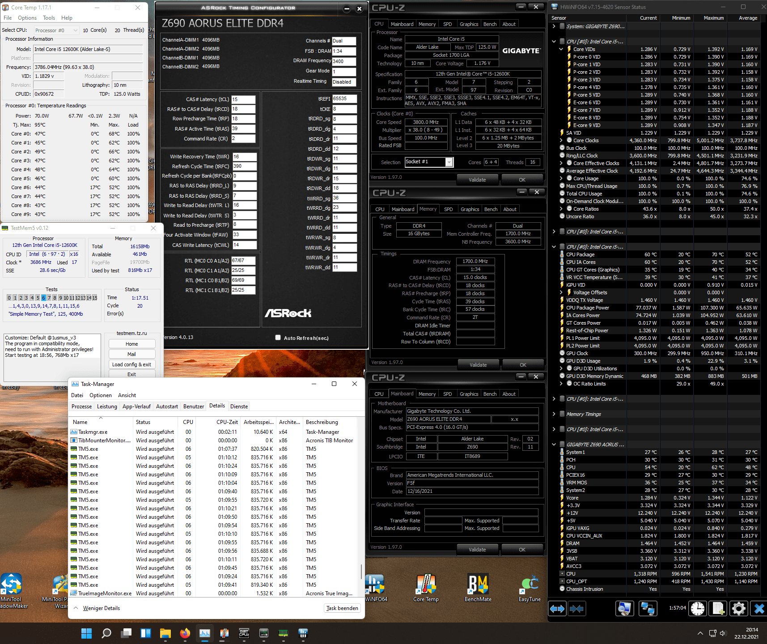
Task: Open Widgets icon in taskbar
Action: click(146, 633)
